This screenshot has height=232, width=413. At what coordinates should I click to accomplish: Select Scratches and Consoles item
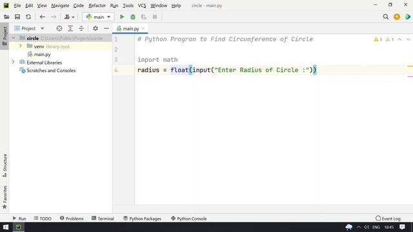coord(48,70)
